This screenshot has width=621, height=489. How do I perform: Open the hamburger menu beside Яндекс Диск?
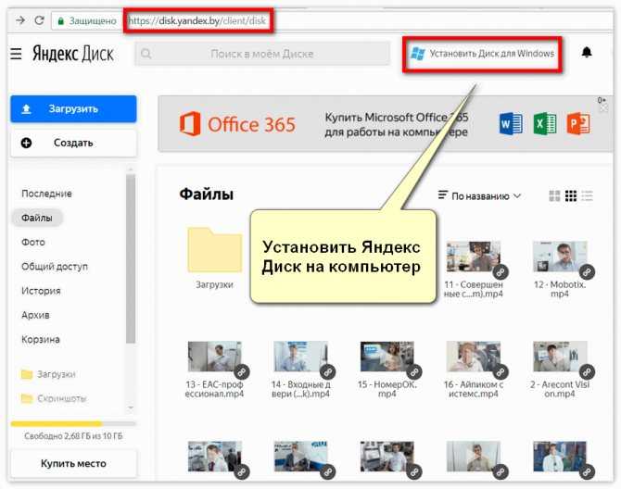click(x=17, y=54)
